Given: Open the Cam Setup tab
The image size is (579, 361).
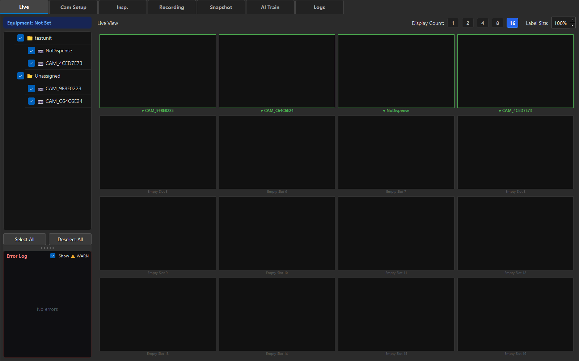Looking at the screenshot, I should point(73,7).
